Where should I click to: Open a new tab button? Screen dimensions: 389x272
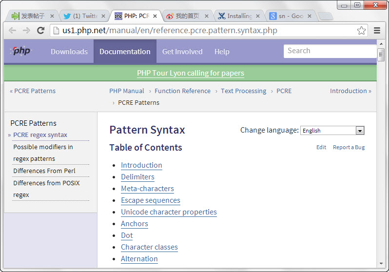click(326, 16)
